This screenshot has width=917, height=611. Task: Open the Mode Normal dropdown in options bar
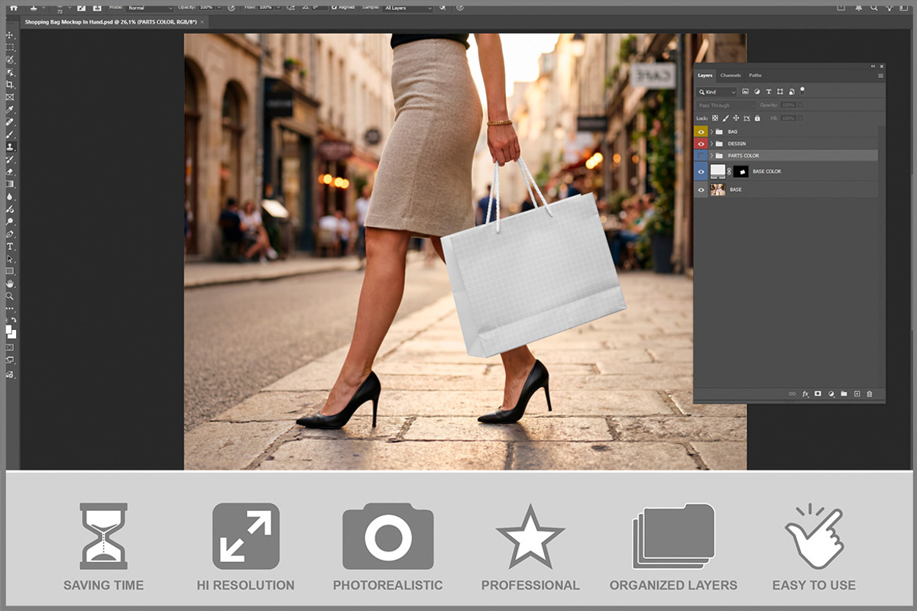[x=151, y=8]
